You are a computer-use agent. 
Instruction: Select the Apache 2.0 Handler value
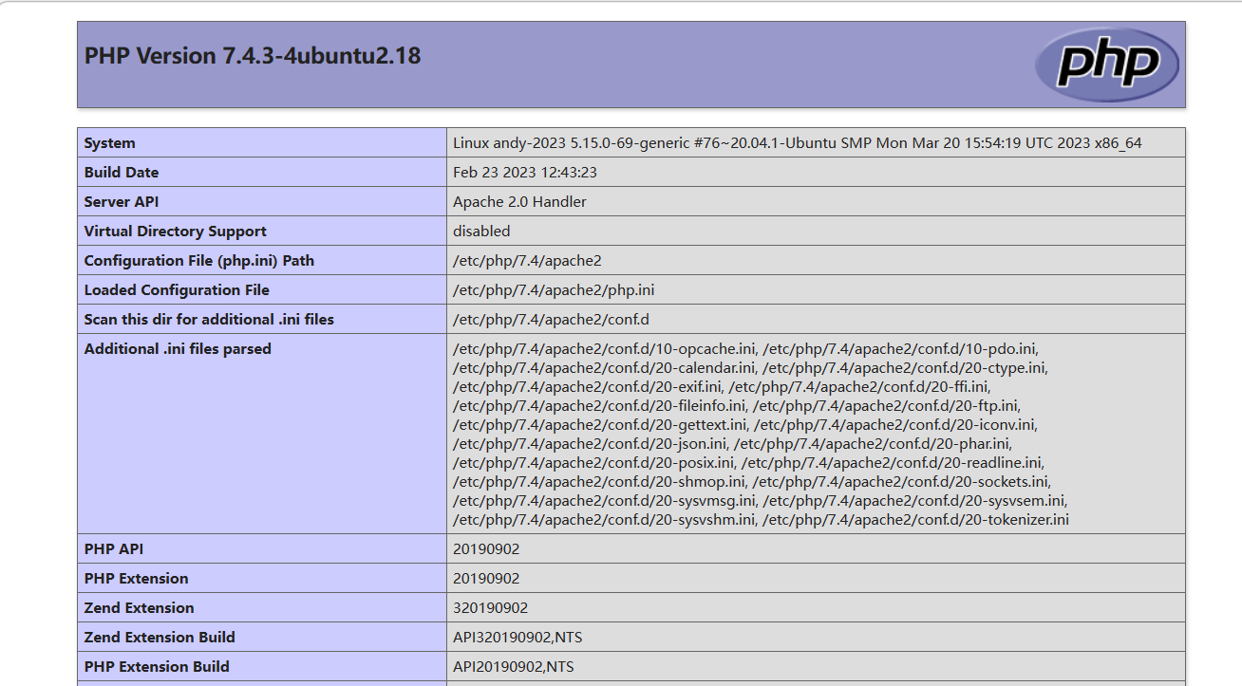[519, 202]
